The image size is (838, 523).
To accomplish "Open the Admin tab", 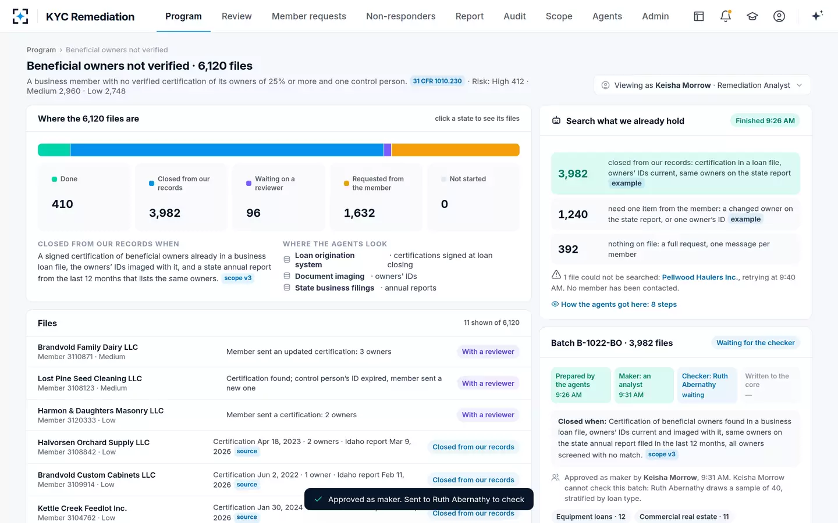I will pos(655,16).
